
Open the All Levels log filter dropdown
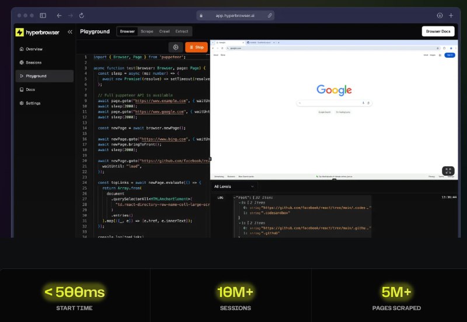tap(234, 186)
